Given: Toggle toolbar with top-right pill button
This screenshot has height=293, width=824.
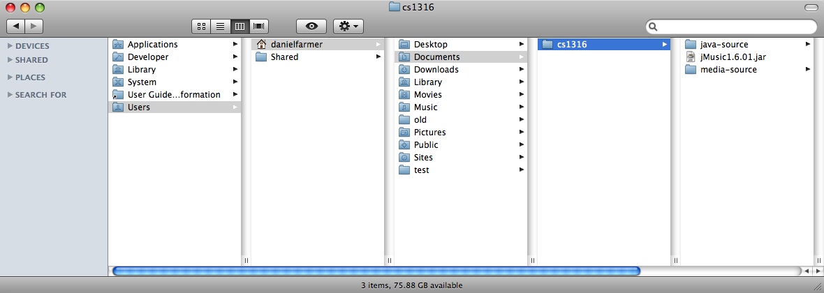Looking at the screenshot, I should pos(811,7).
